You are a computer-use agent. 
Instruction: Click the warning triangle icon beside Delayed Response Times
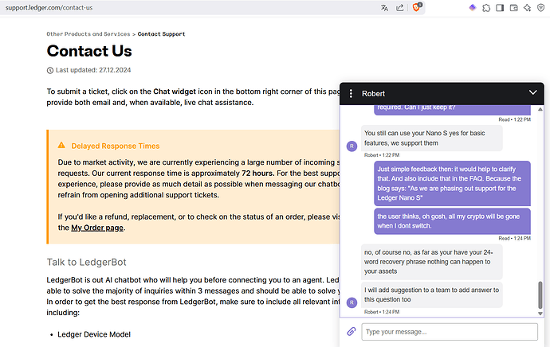coord(61,146)
